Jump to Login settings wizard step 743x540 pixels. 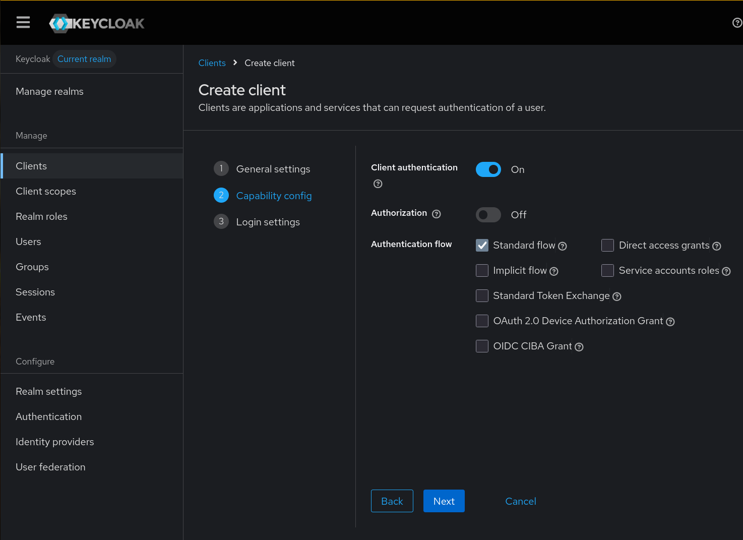point(257,222)
